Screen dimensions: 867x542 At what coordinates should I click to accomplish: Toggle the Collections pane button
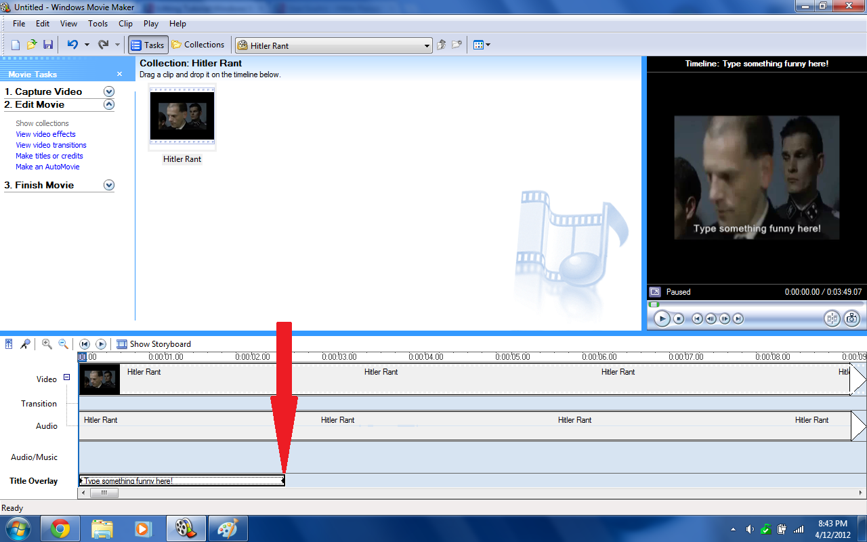[198, 45]
